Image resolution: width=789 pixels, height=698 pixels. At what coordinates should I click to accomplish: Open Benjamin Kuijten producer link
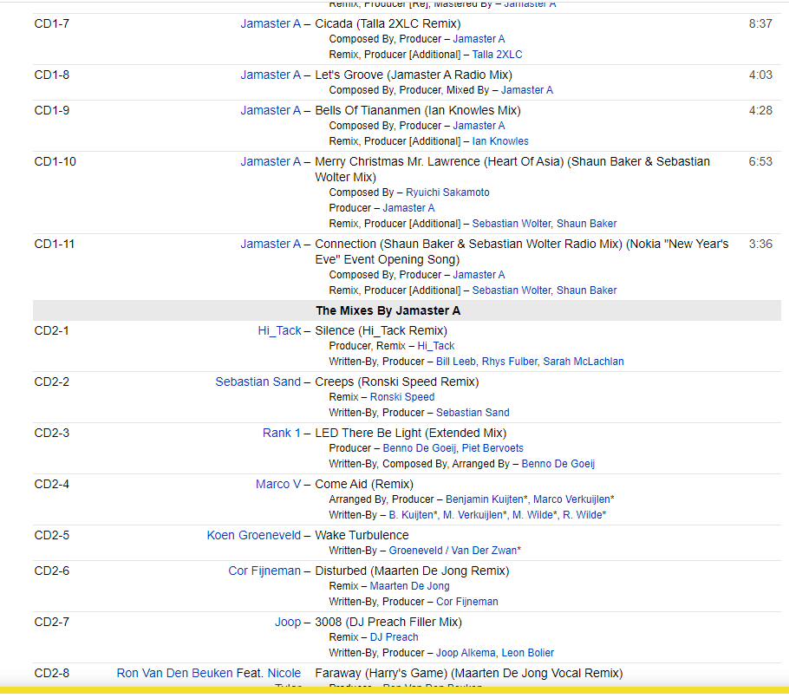[x=486, y=499]
